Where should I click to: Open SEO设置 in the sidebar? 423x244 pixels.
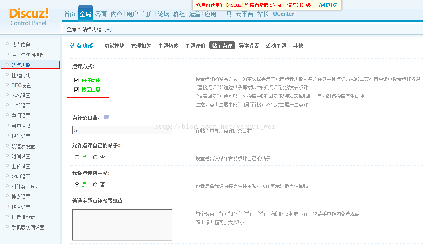tap(21, 85)
